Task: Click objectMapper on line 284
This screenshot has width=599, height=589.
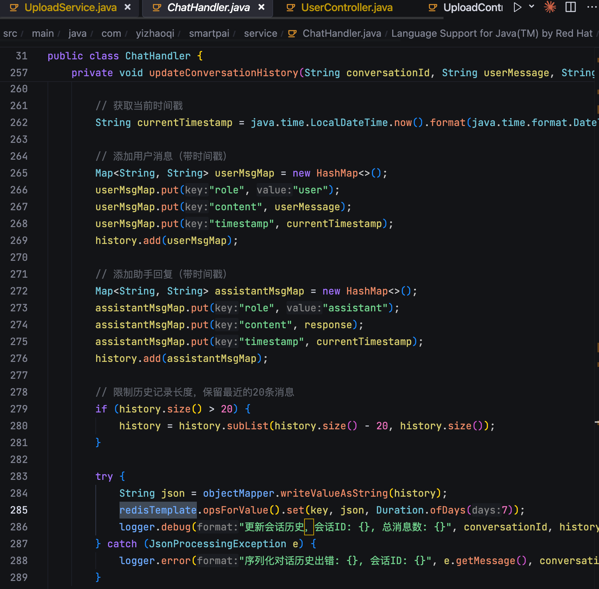Action: (239, 493)
